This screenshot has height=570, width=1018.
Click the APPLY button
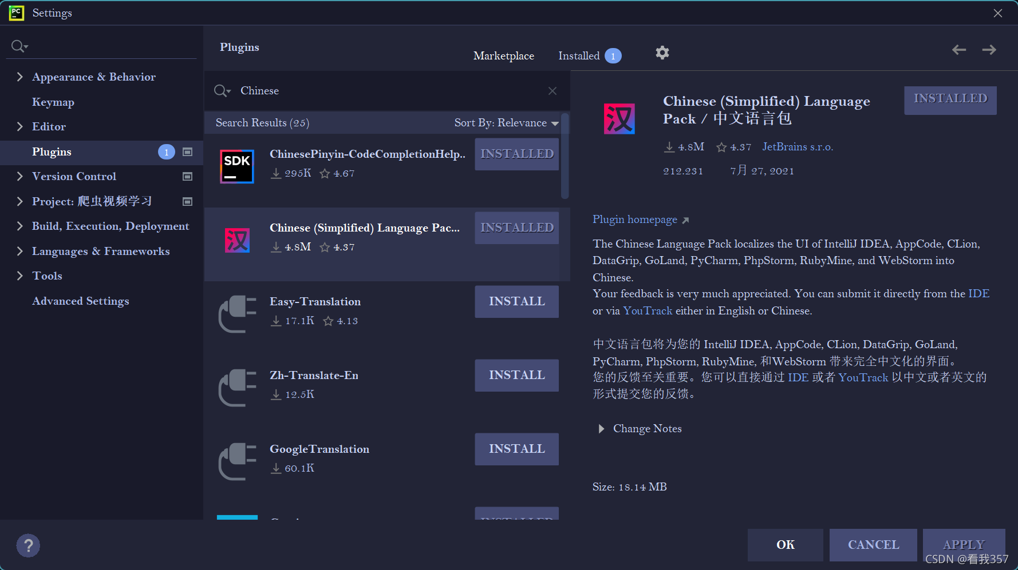pyautogui.click(x=964, y=545)
